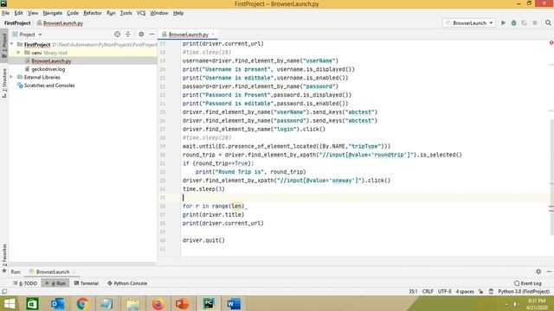Close the BrowserLaunch.py editor tab
The width and height of the screenshot is (554, 311).
[x=213, y=35]
